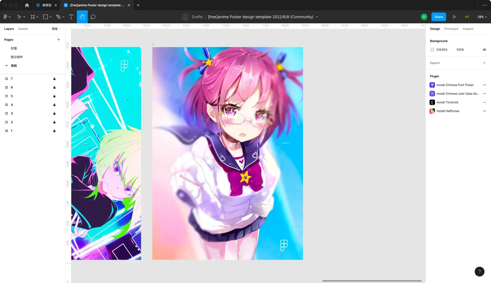Viewport: 491px width, 283px height.
Task: Go to the Home tab icon
Action: click(27, 5)
